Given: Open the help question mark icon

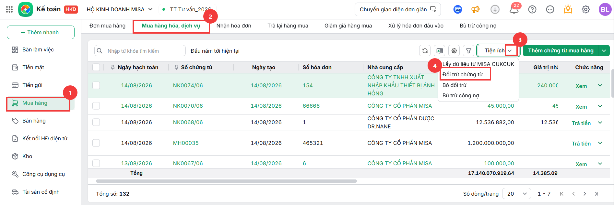Looking at the screenshot, I should [x=532, y=9].
